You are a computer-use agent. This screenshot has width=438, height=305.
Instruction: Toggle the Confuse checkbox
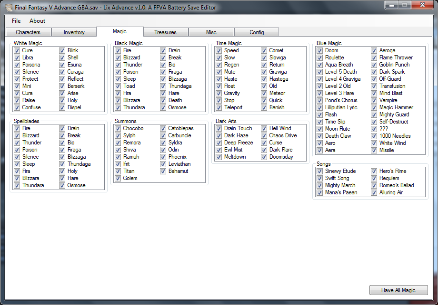pyautogui.click(x=17, y=107)
